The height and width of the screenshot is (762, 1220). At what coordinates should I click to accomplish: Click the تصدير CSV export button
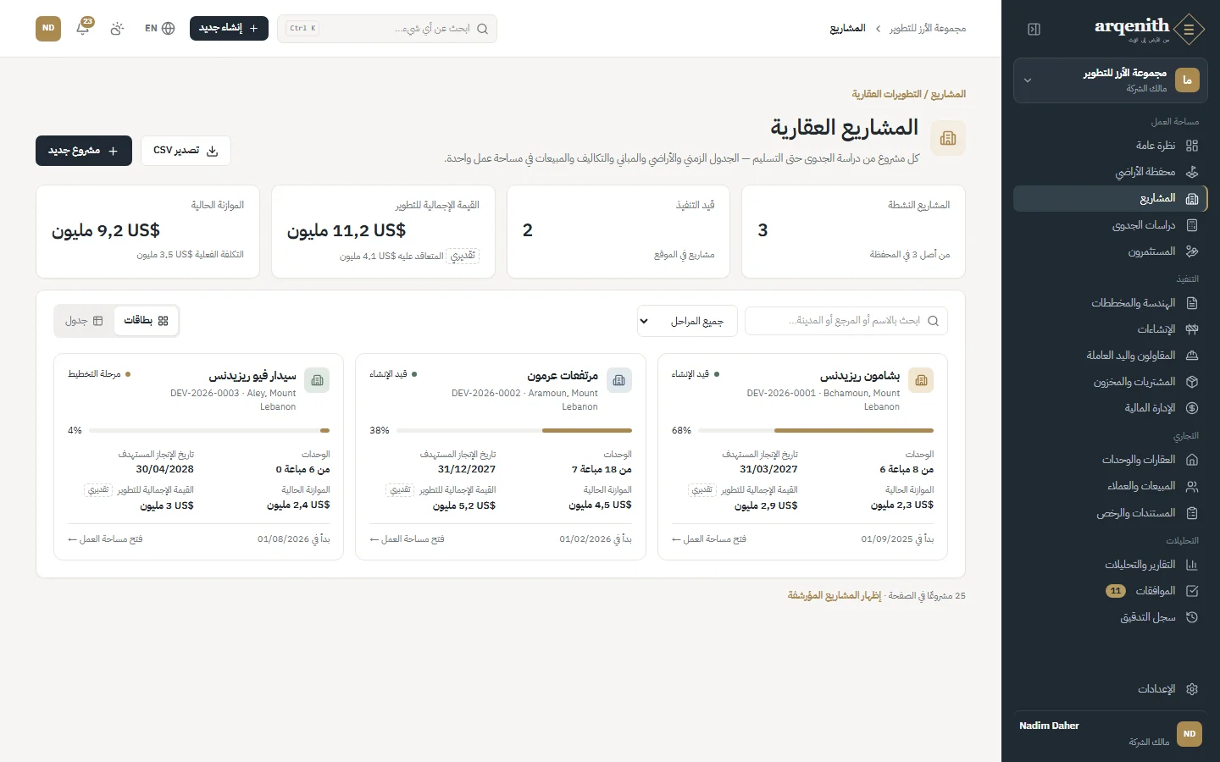point(186,151)
